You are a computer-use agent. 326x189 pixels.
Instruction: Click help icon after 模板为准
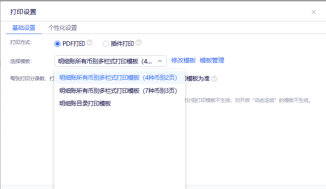(214, 79)
